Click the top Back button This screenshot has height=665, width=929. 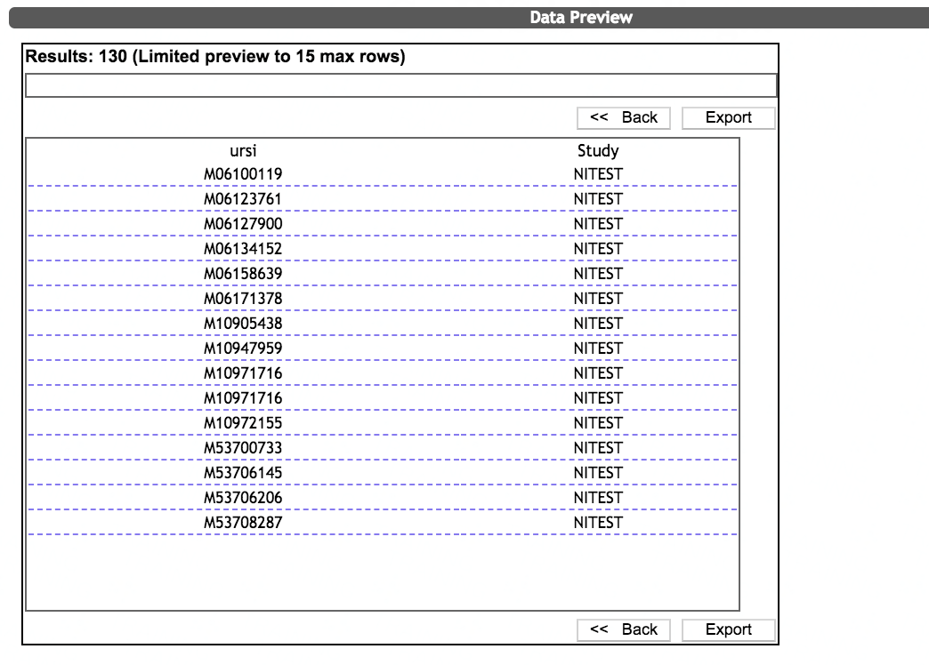[x=623, y=118]
